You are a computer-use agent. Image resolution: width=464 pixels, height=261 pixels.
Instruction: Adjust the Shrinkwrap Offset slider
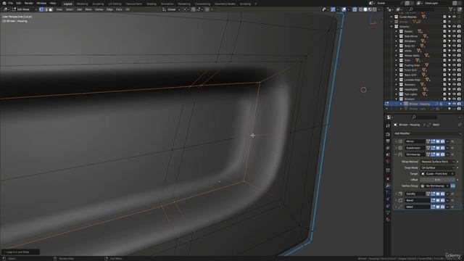pos(438,180)
